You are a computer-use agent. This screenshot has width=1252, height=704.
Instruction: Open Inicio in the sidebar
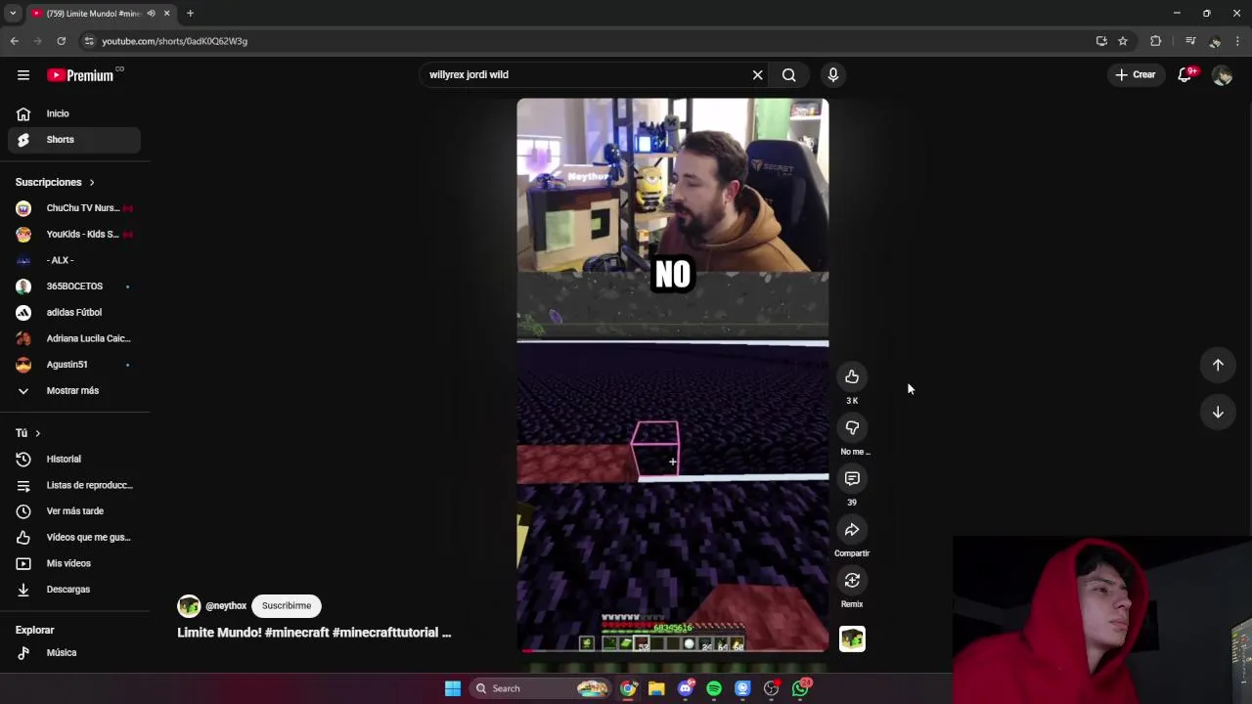(x=74, y=113)
